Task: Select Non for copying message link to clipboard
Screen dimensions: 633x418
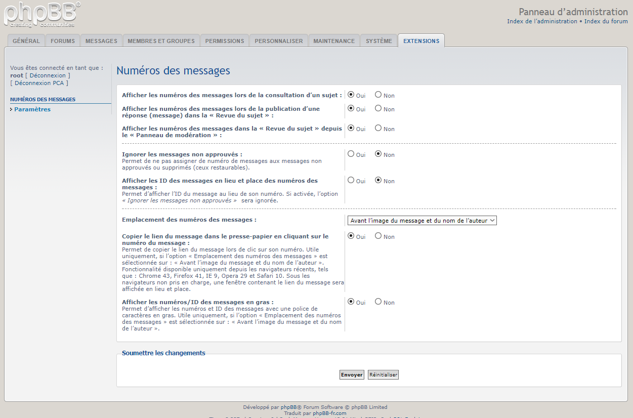Action: 378,236
